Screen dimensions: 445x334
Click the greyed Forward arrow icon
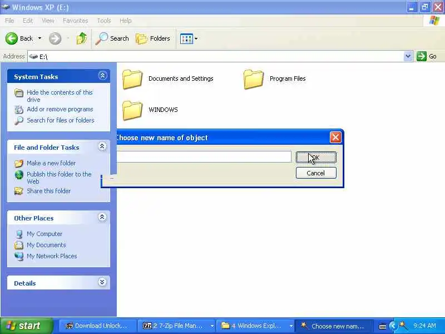pos(55,38)
